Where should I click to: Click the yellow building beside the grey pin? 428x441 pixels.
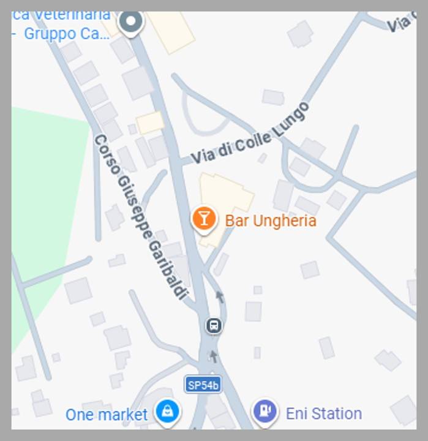(x=171, y=31)
